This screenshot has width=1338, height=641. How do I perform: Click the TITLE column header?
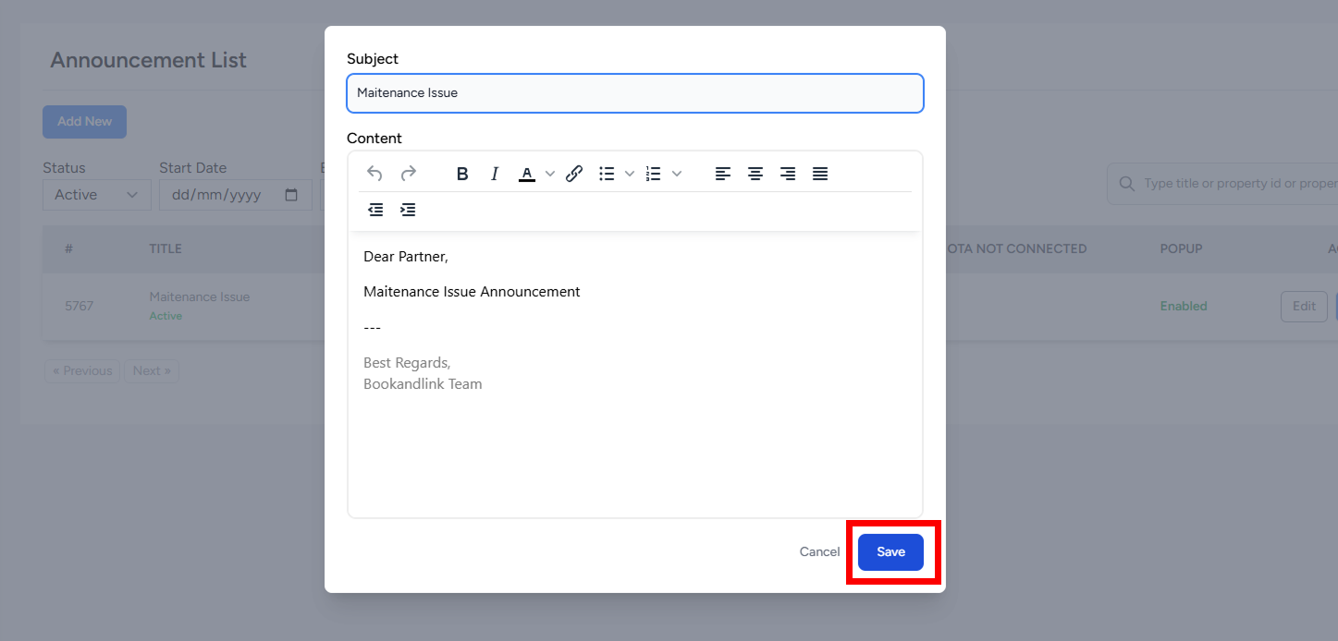tap(166, 249)
